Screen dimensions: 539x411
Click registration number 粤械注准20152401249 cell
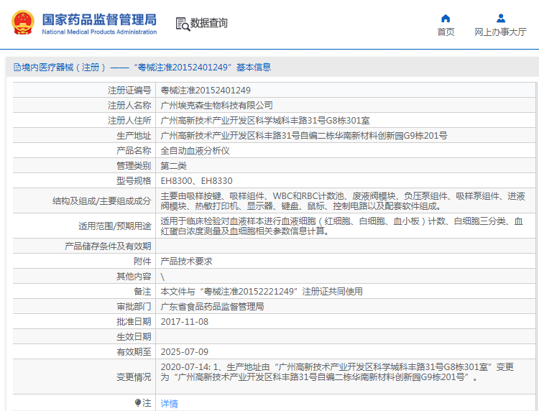pos(206,90)
